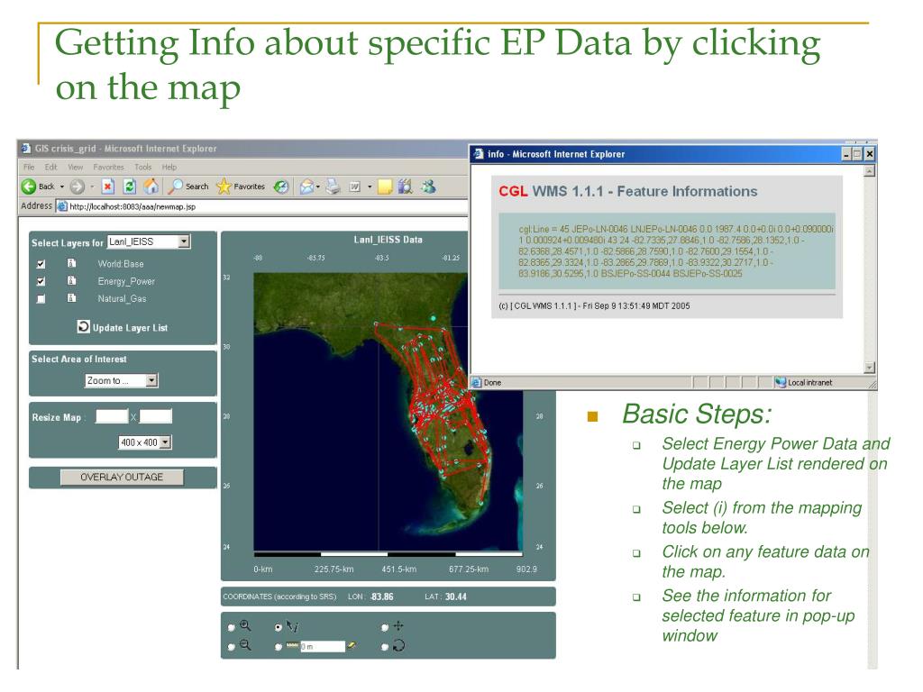Select the measure distance radio button
This screenshot has width=923, height=692.
coord(279,647)
